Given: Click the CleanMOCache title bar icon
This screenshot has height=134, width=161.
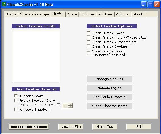Looking at the screenshot, I should (4, 4).
